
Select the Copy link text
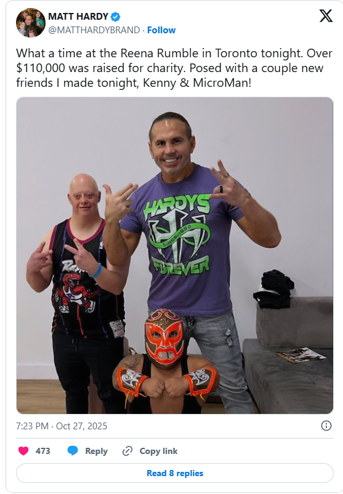coord(158,451)
